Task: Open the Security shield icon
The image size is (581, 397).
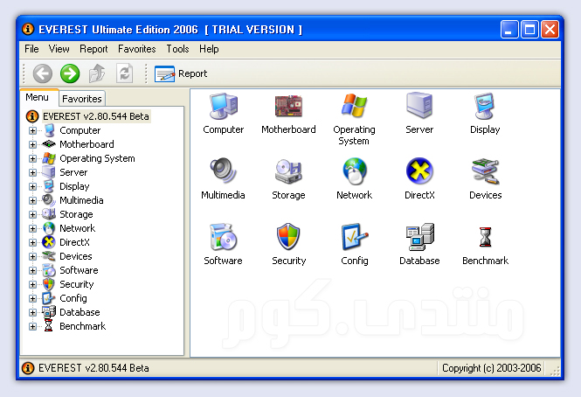Action: (x=288, y=239)
